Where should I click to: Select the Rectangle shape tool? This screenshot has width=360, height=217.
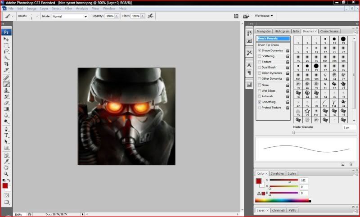tap(6, 148)
